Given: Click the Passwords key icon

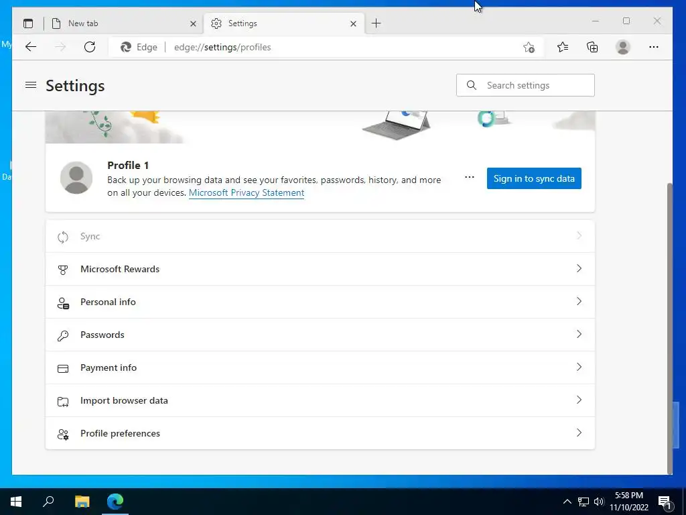Looking at the screenshot, I should pyautogui.click(x=63, y=335).
